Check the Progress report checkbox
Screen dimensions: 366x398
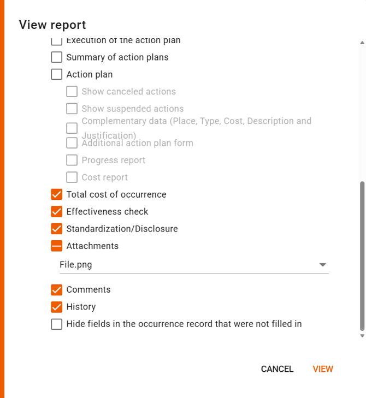click(x=72, y=160)
